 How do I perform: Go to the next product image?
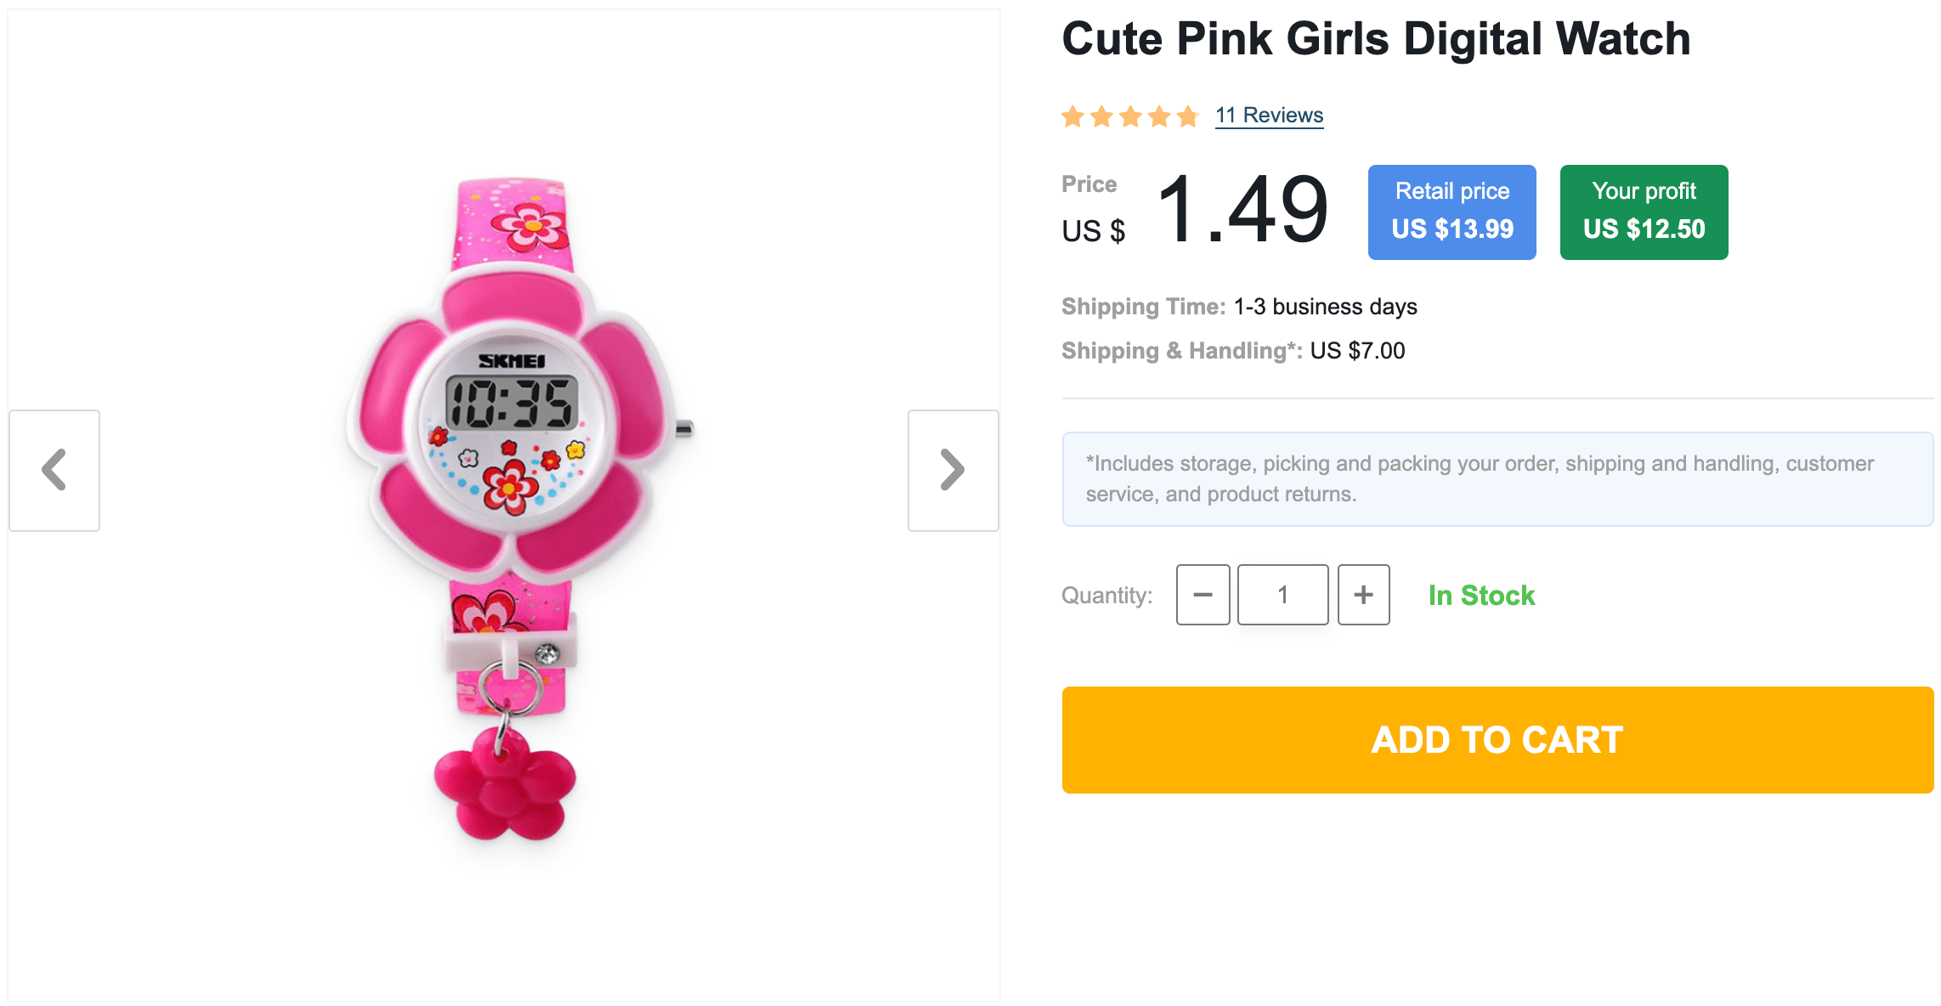pyautogui.click(x=953, y=470)
